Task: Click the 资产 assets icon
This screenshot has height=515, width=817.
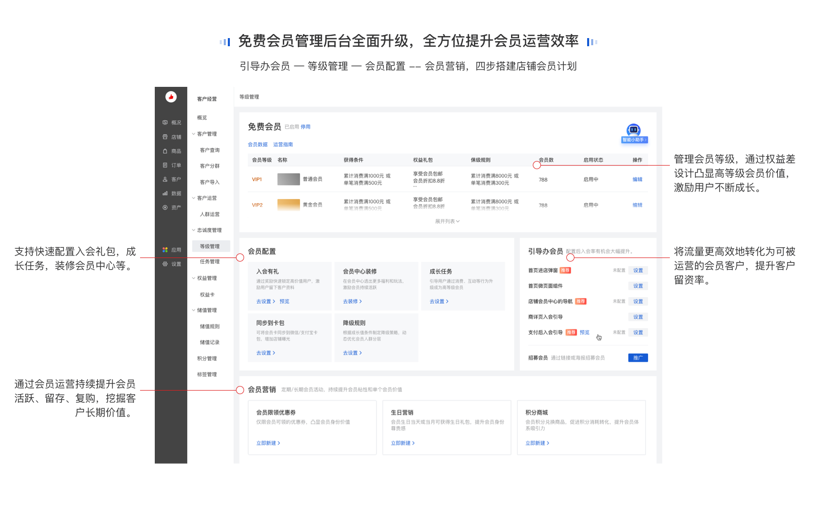Action: pos(165,207)
